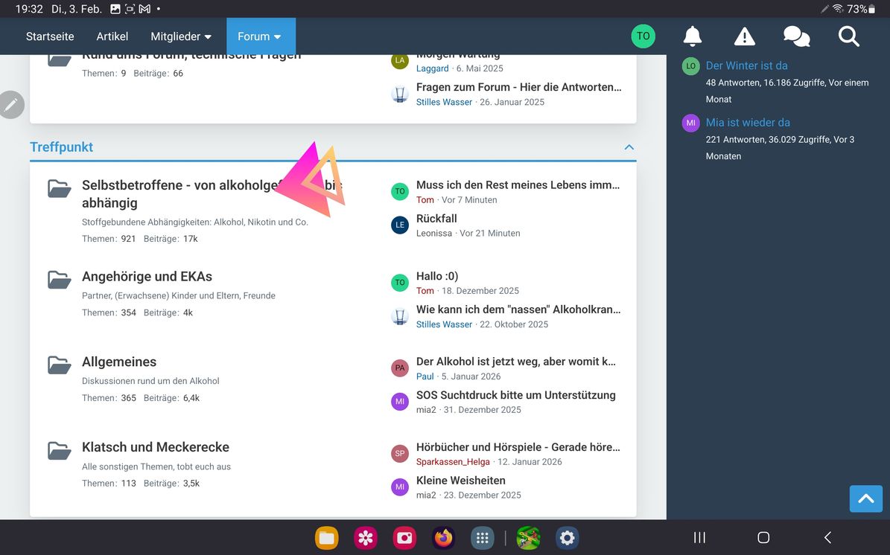Open the search magnifier icon

[x=848, y=36]
